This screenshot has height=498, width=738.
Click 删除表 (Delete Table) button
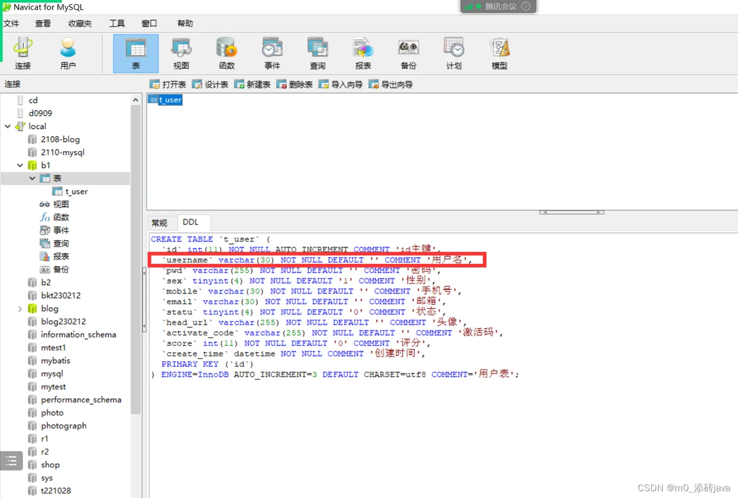(294, 84)
